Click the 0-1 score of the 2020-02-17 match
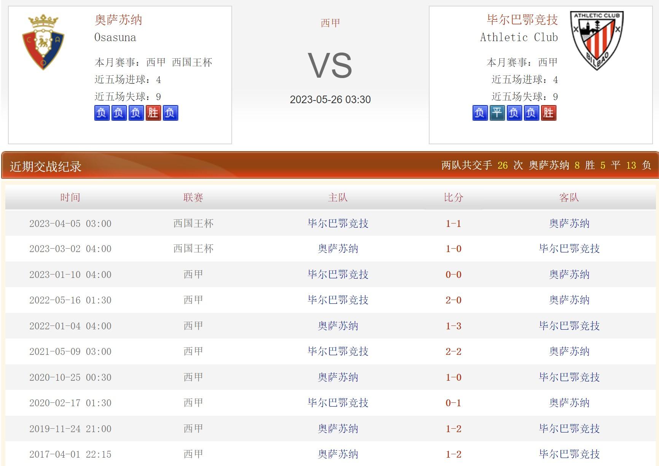This screenshot has width=659, height=466. pos(454,403)
